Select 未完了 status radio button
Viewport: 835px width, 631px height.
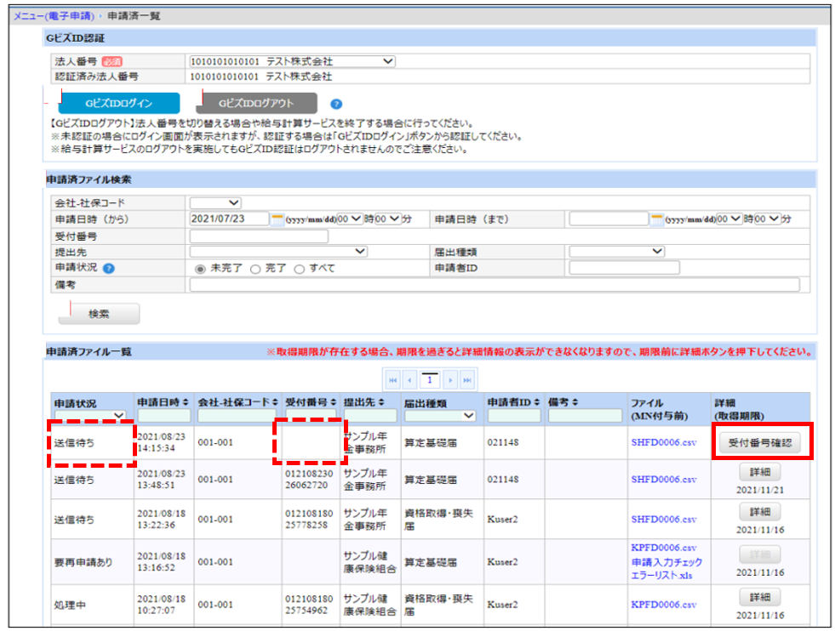click(200, 270)
